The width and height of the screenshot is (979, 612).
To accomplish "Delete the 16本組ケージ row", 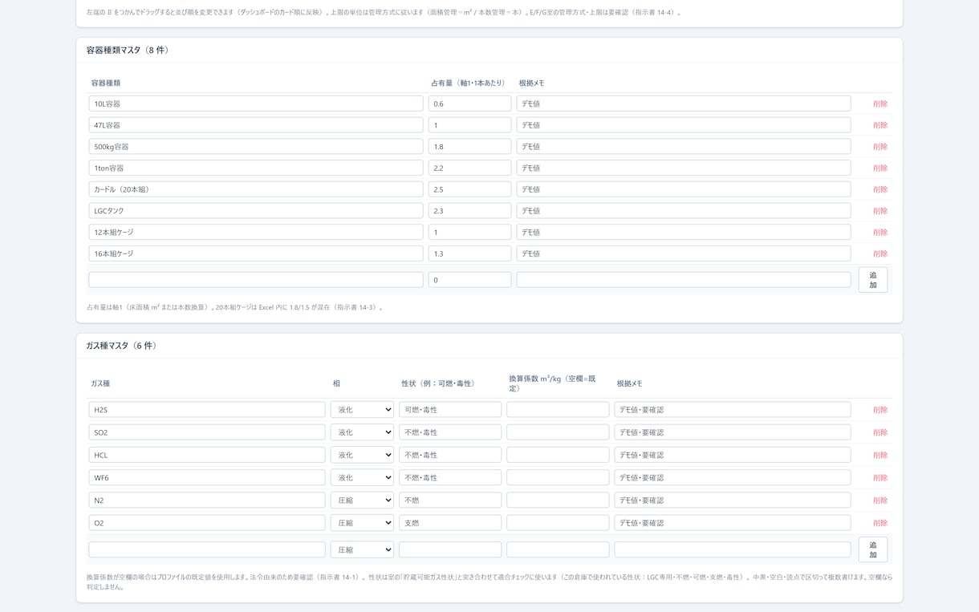I will click(x=880, y=253).
